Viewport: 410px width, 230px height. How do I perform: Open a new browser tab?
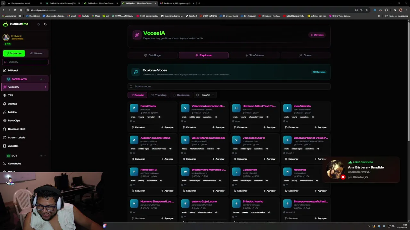(x=199, y=3)
